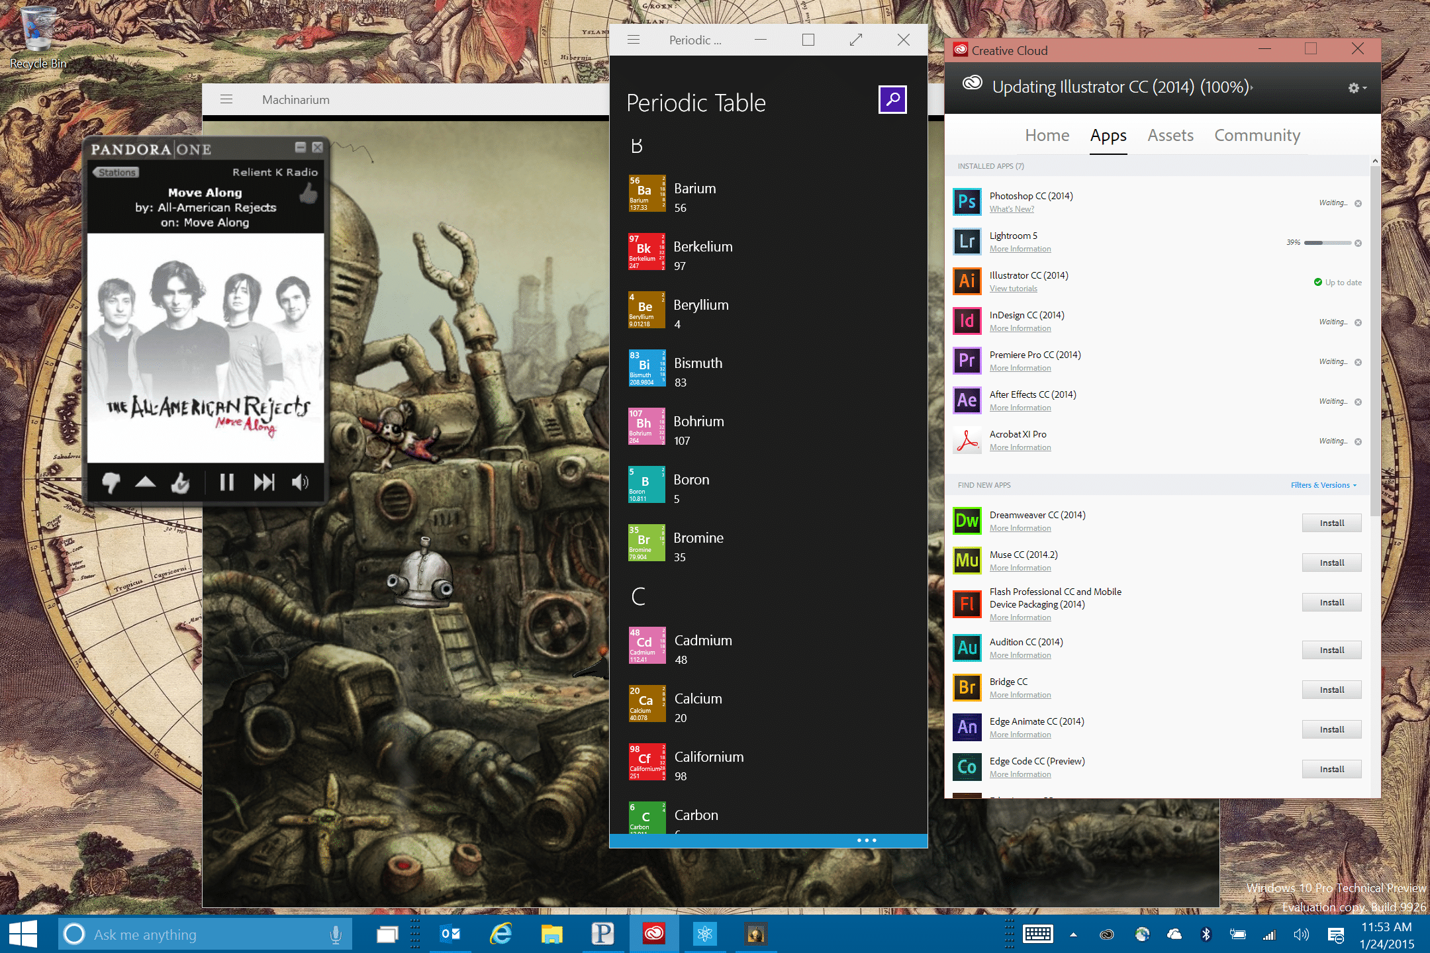Toggle full screen in Periodic Table titlebar
This screenshot has height=953, width=1430.
coord(856,40)
